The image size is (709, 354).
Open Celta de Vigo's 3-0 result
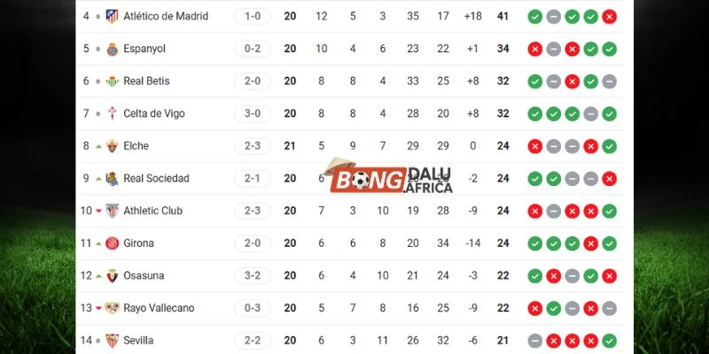[x=253, y=113]
